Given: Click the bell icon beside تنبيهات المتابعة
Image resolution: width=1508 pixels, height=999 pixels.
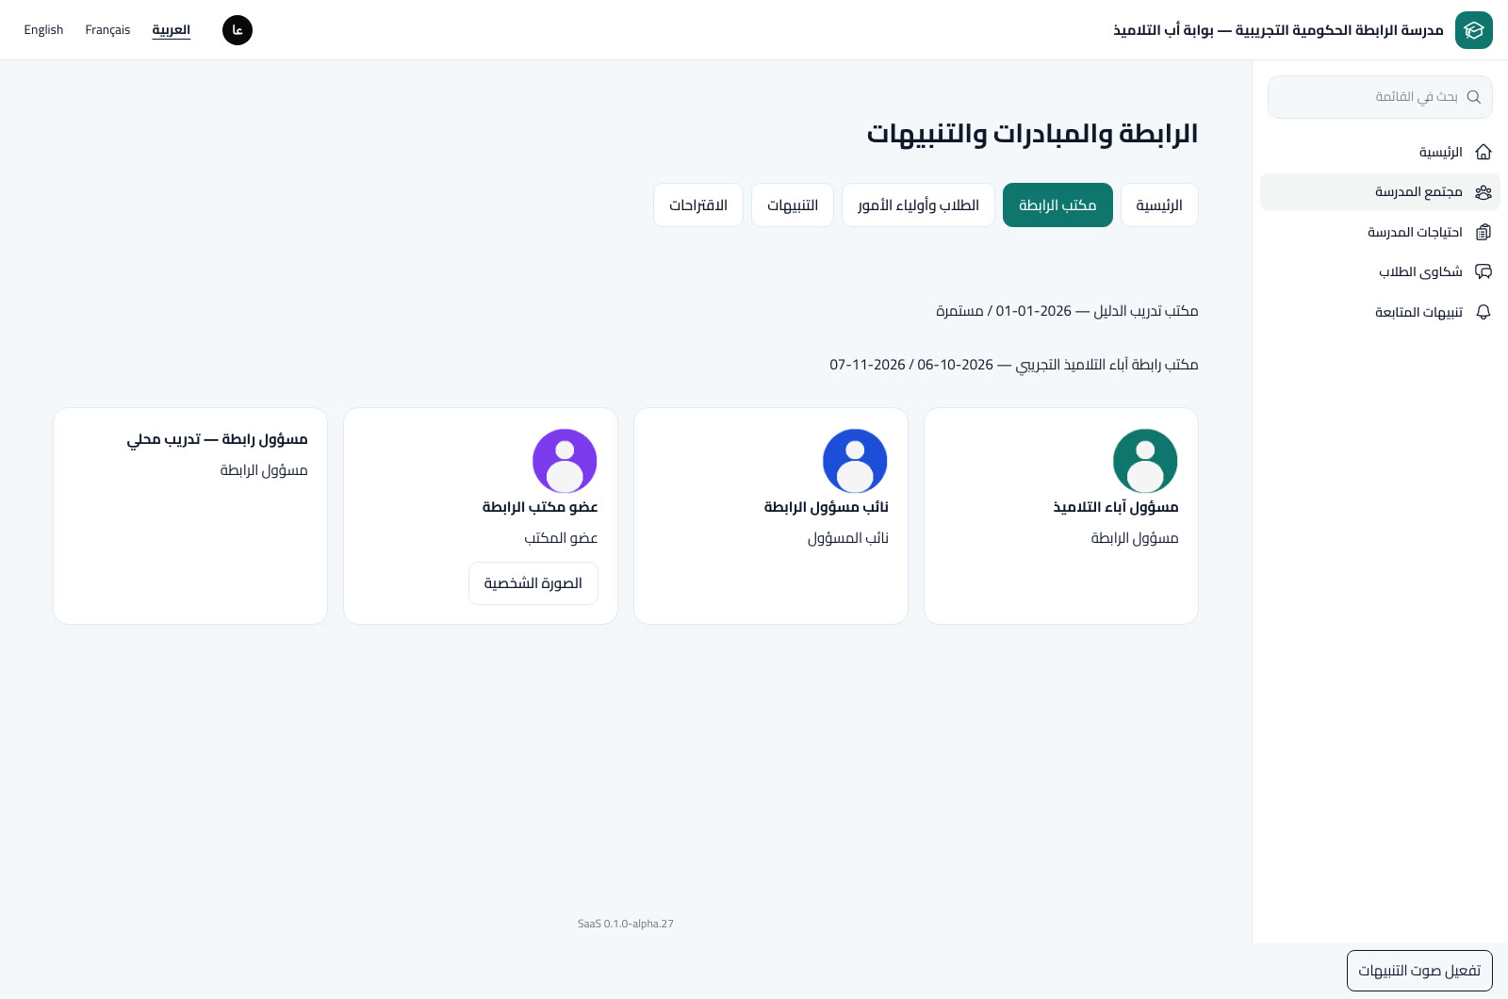Looking at the screenshot, I should 1483,312.
